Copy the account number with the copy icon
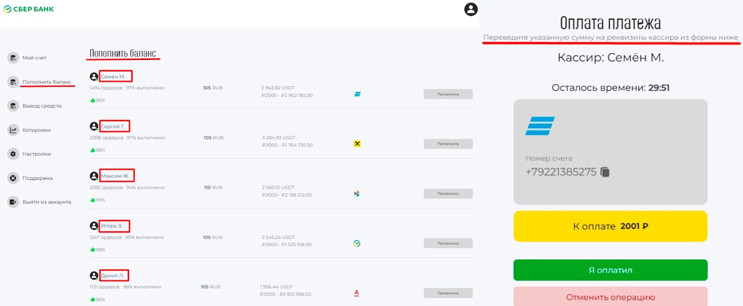Viewport: 743px width, 306px height. (605, 172)
